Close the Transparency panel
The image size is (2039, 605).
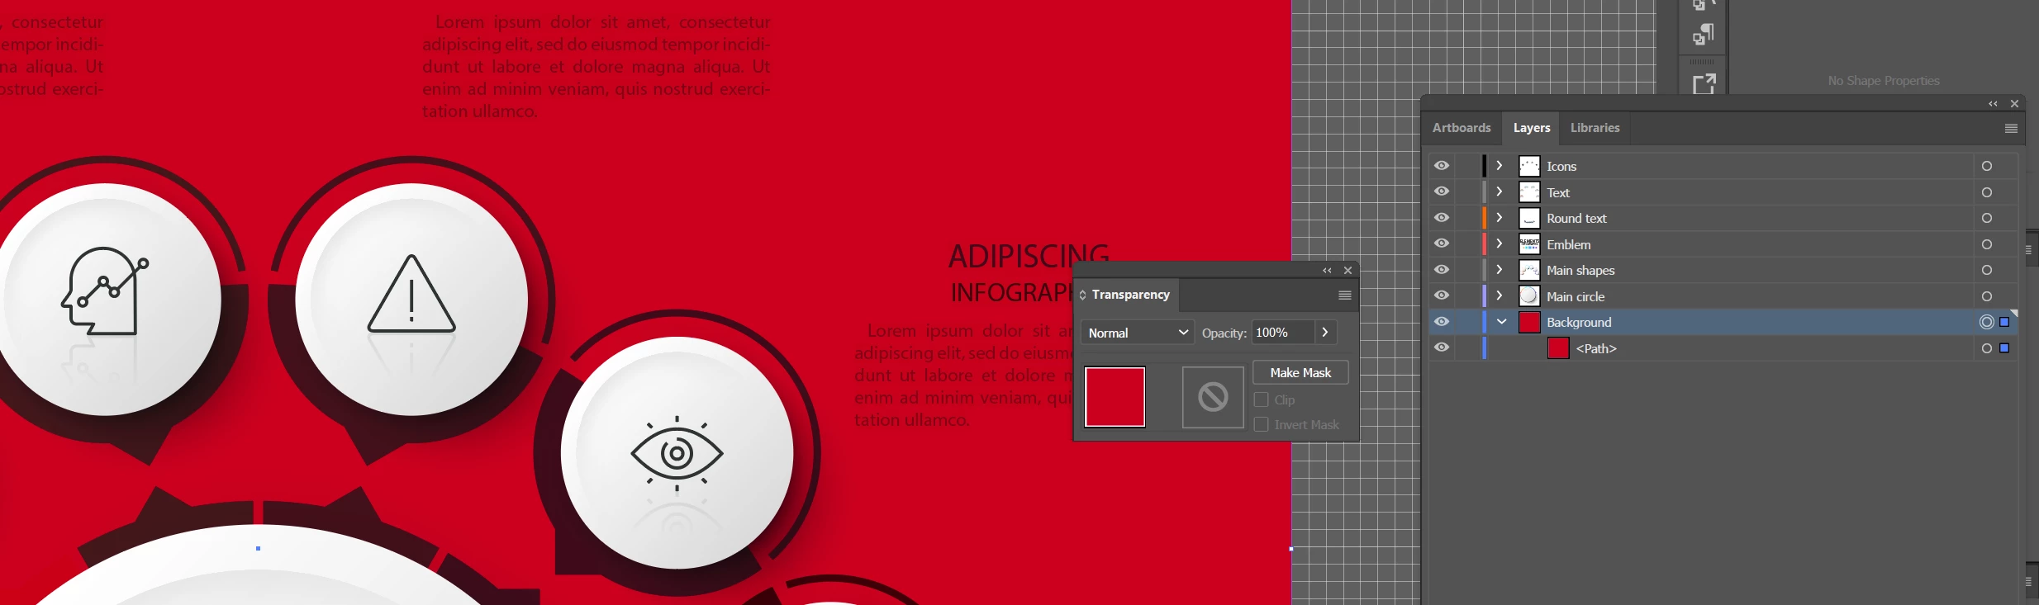pos(1347,271)
